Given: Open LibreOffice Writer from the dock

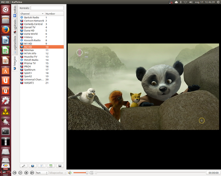Looking at the screenshot, I should pyautogui.click(x=6, y=40).
